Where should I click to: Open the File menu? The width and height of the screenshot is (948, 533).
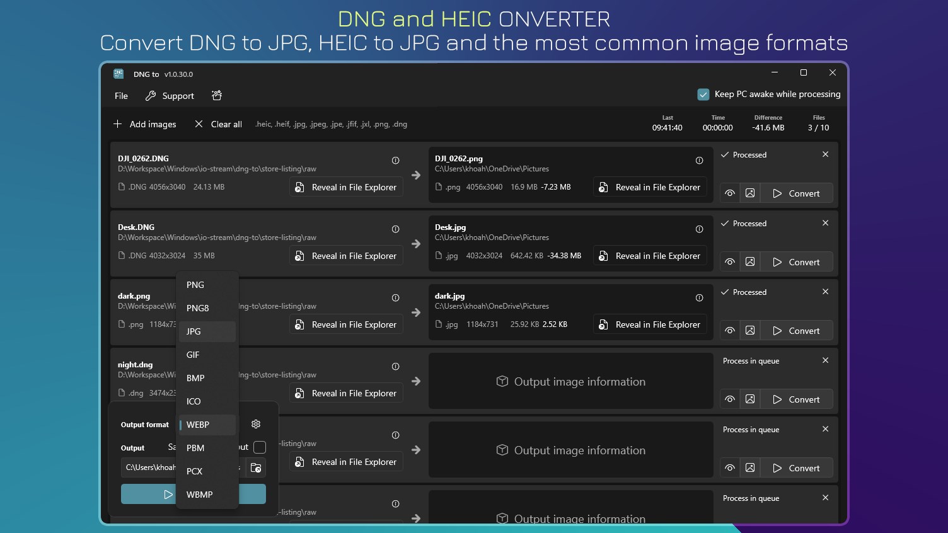click(120, 96)
